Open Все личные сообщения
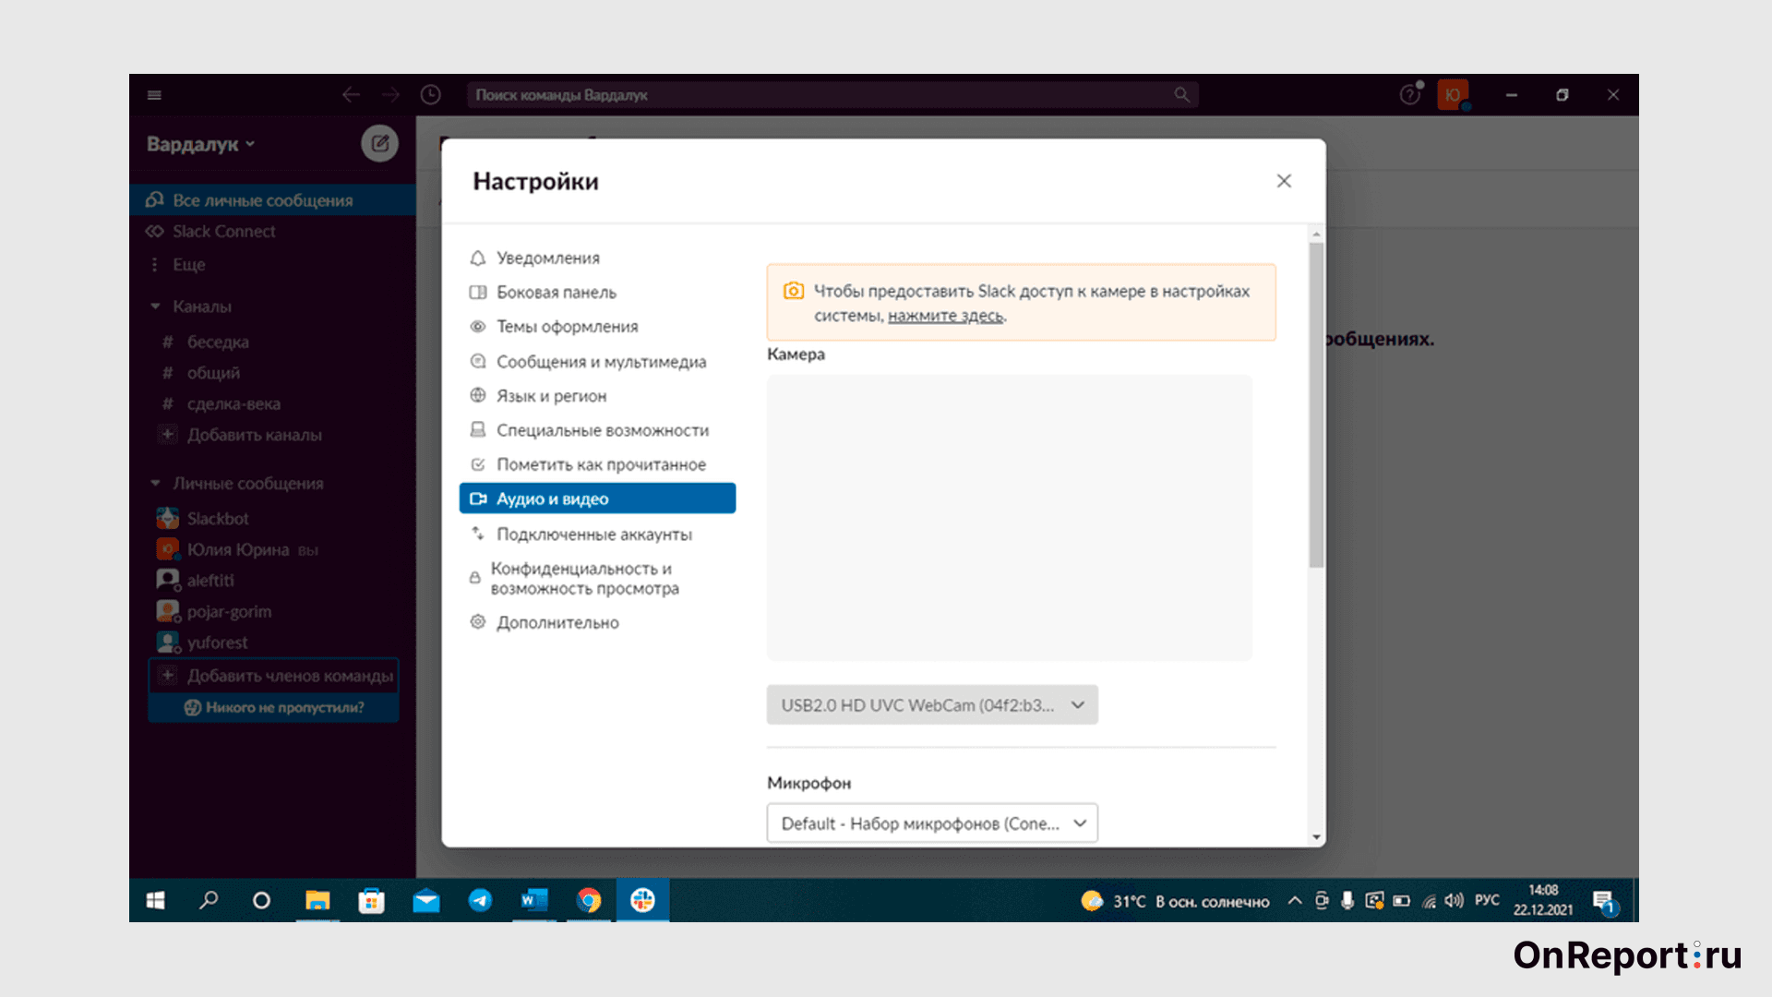Screen dimensions: 1772x997 [x=272, y=200]
